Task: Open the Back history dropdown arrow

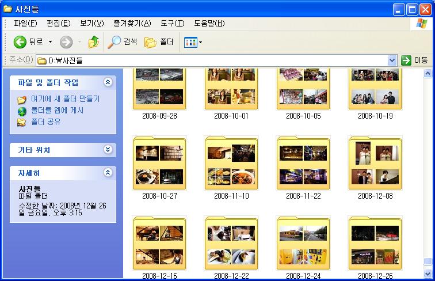Action: tap(50, 42)
